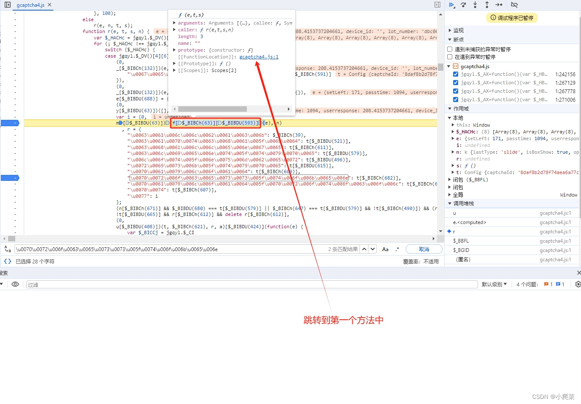Image resolution: width=581 pixels, height=404 pixels.
Task: Pretty-print the source with braces icon
Action: (8, 261)
